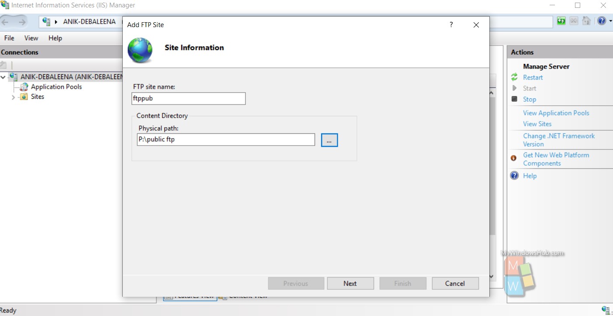
Task: Open View Application Pools link
Action: [x=556, y=113]
